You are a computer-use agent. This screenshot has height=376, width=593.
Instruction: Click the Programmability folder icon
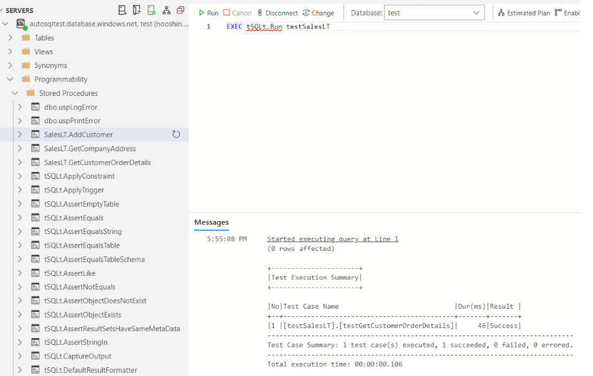(x=26, y=79)
